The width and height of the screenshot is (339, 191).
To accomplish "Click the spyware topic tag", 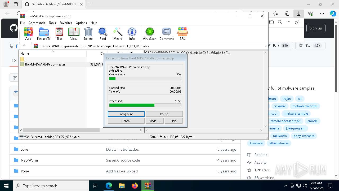I will click(280, 106).
